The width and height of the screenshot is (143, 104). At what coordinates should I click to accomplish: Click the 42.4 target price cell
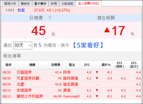click(58, 72)
